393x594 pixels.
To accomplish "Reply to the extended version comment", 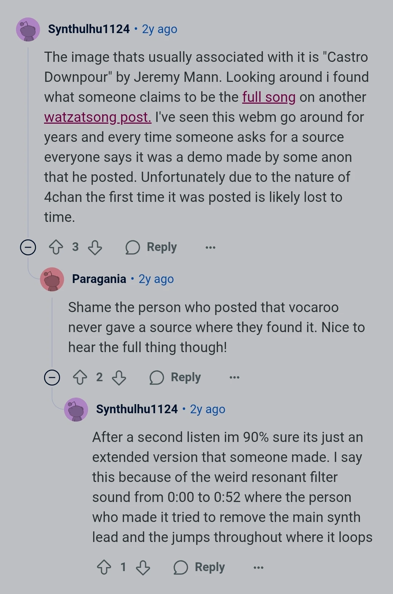I will [x=199, y=567].
